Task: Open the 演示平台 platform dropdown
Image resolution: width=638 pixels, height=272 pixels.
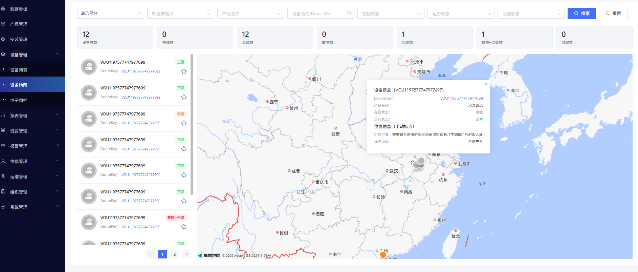Action: [110, 14]
